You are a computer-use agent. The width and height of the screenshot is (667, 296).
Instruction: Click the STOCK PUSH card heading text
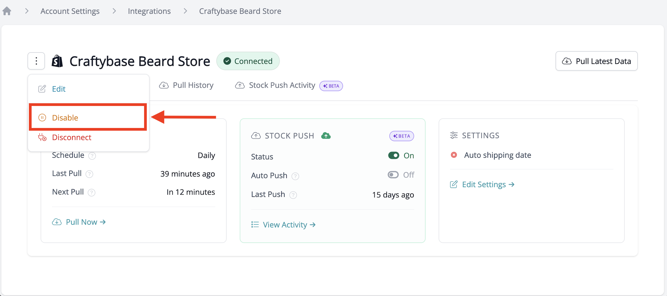pos(290,136)
